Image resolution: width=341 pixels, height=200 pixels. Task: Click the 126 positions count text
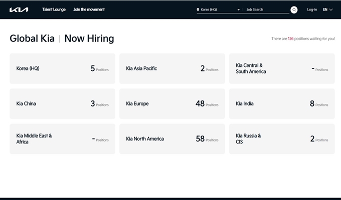click(290, 38)
